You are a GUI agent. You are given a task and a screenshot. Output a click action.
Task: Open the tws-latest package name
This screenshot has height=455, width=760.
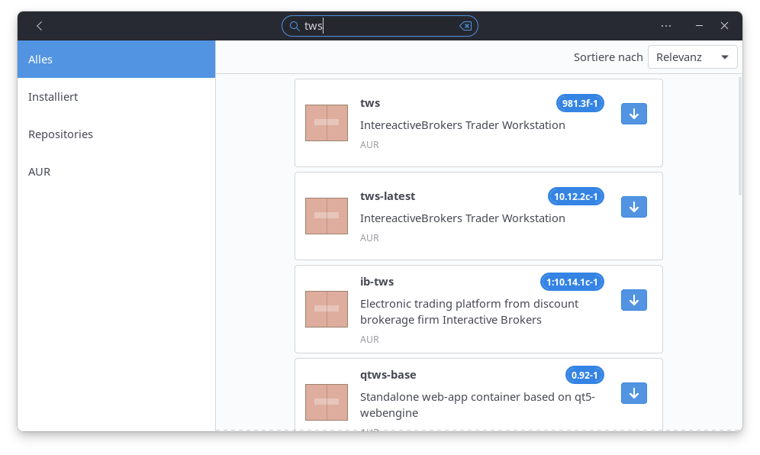click(388, 196)
